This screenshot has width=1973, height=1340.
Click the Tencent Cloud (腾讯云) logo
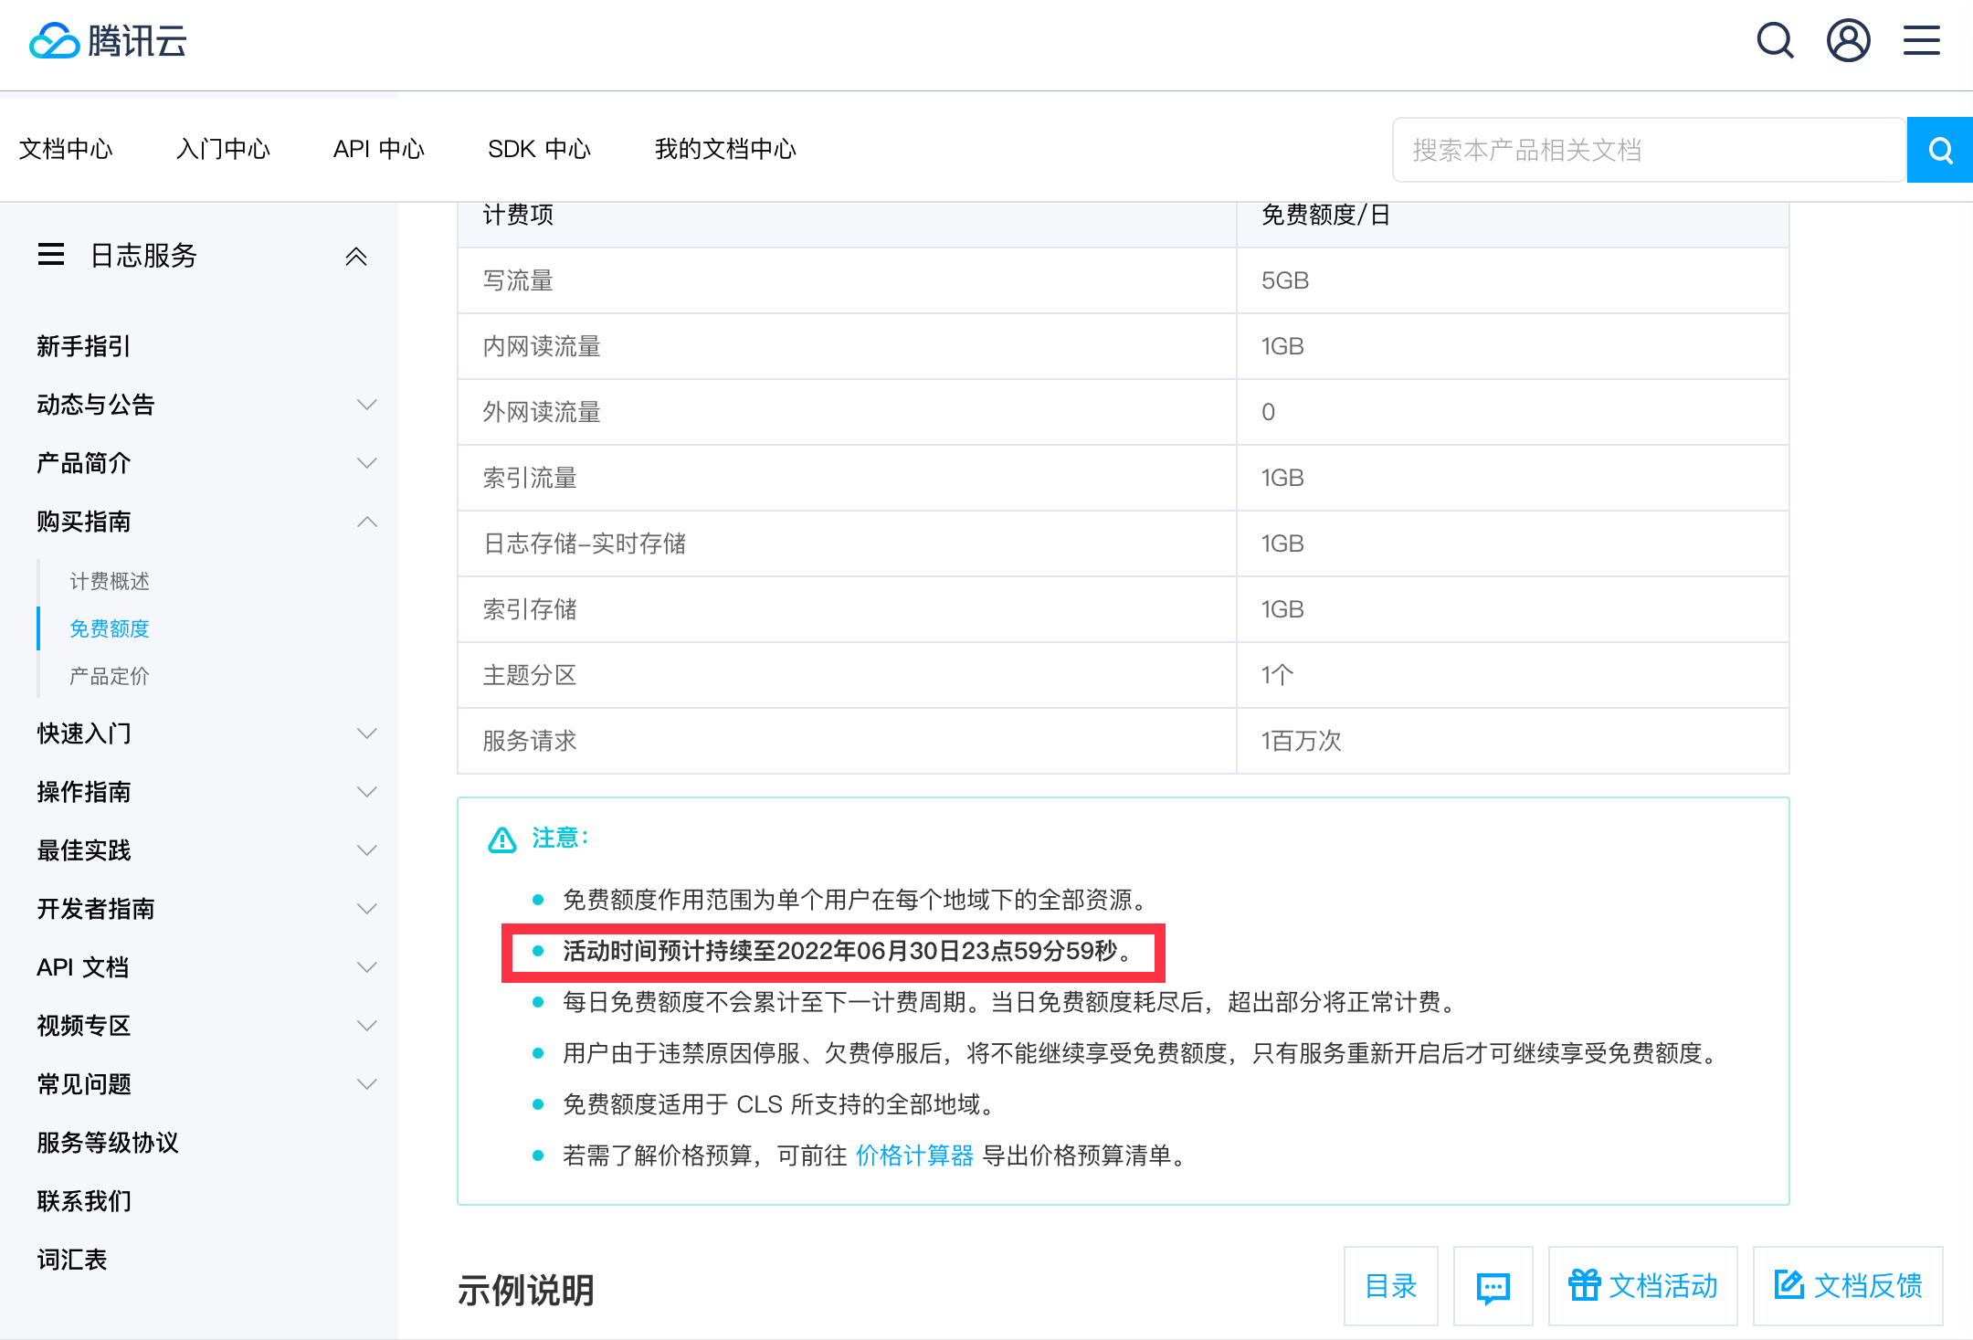coord(108,40)
